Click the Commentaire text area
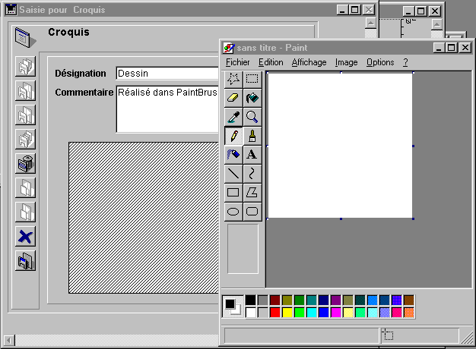Image resolution: width=476 pixels, height=349 pixels. (167, 110)
